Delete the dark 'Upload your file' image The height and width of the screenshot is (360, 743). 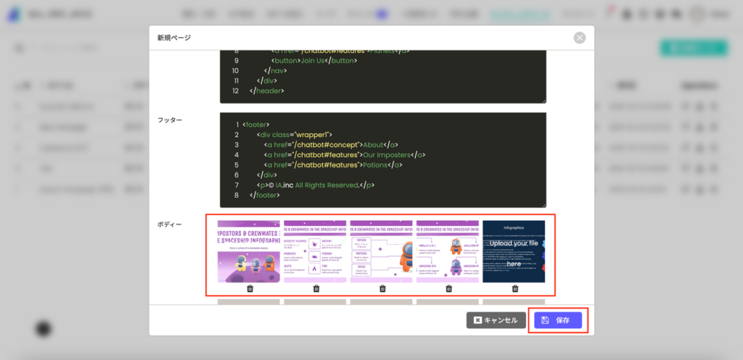[x=514, y=288]
